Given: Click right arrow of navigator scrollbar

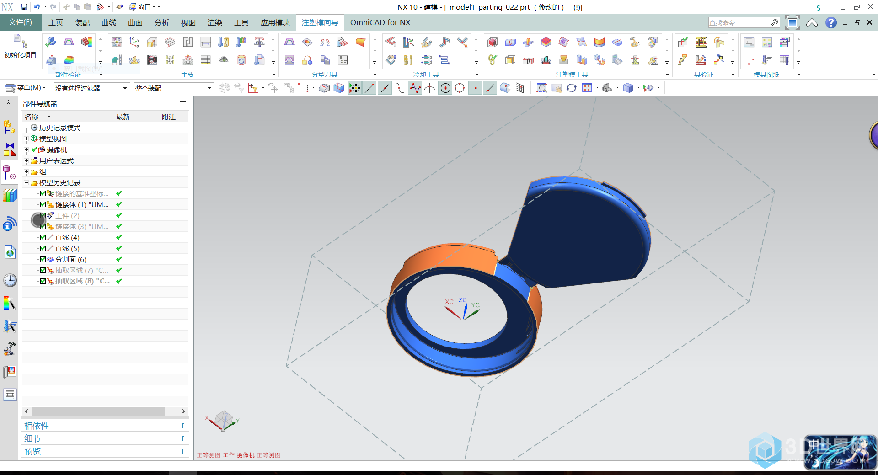Looking at the screenshot, I should click(x=183, y=411).
